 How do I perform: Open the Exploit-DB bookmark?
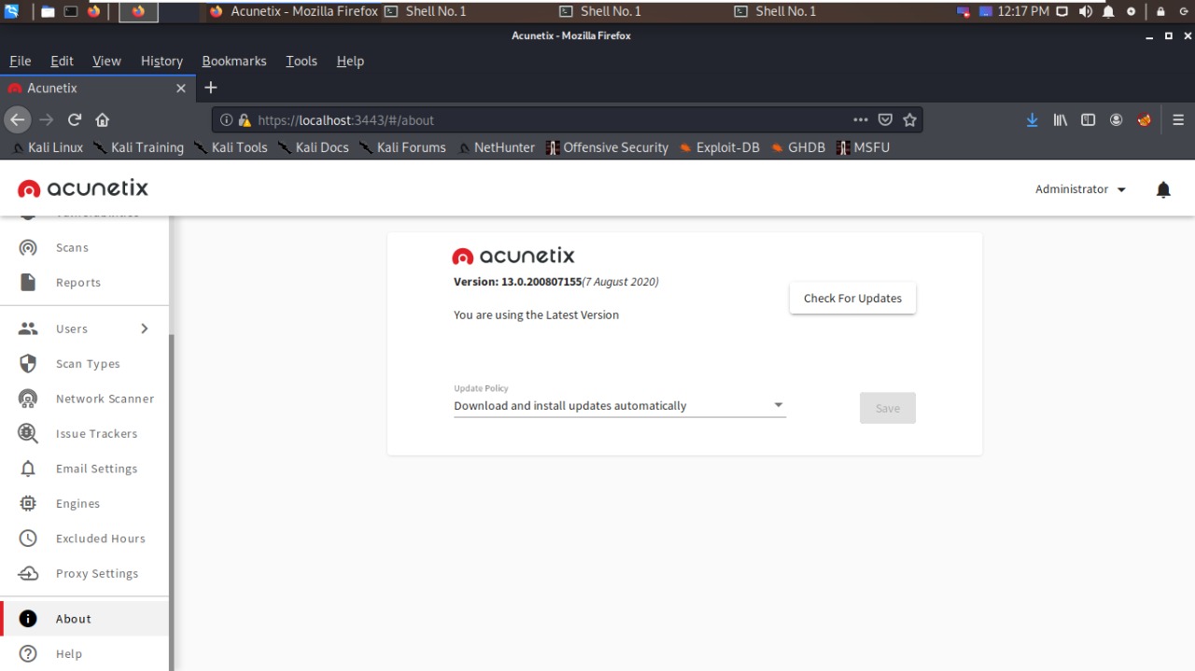pos(719,147)
